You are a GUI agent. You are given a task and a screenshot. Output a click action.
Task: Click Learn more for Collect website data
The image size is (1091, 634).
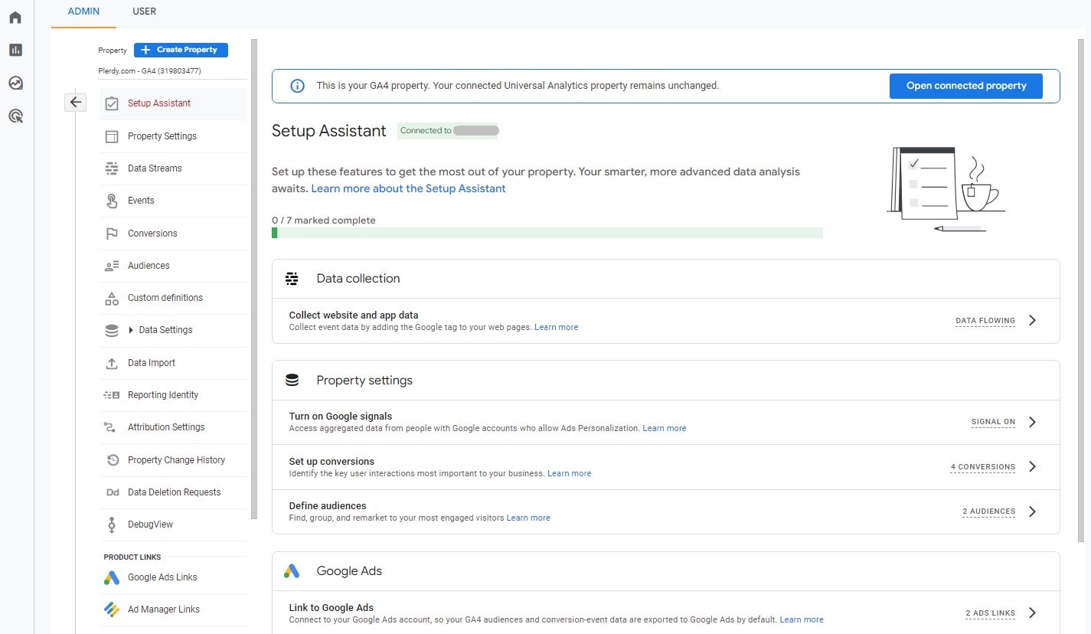pyautogui.click(x=556, y=327)
